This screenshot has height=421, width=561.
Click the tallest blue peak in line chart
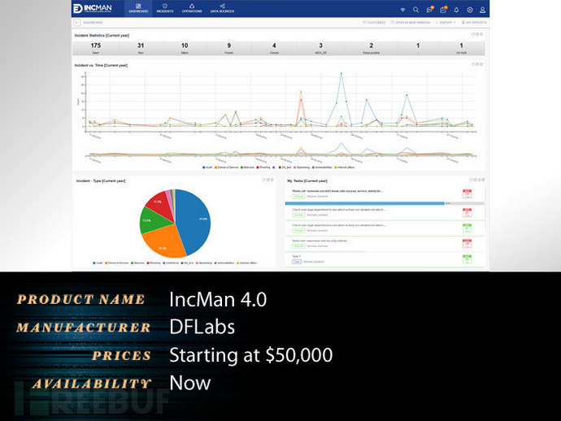[x=341, y=73]
